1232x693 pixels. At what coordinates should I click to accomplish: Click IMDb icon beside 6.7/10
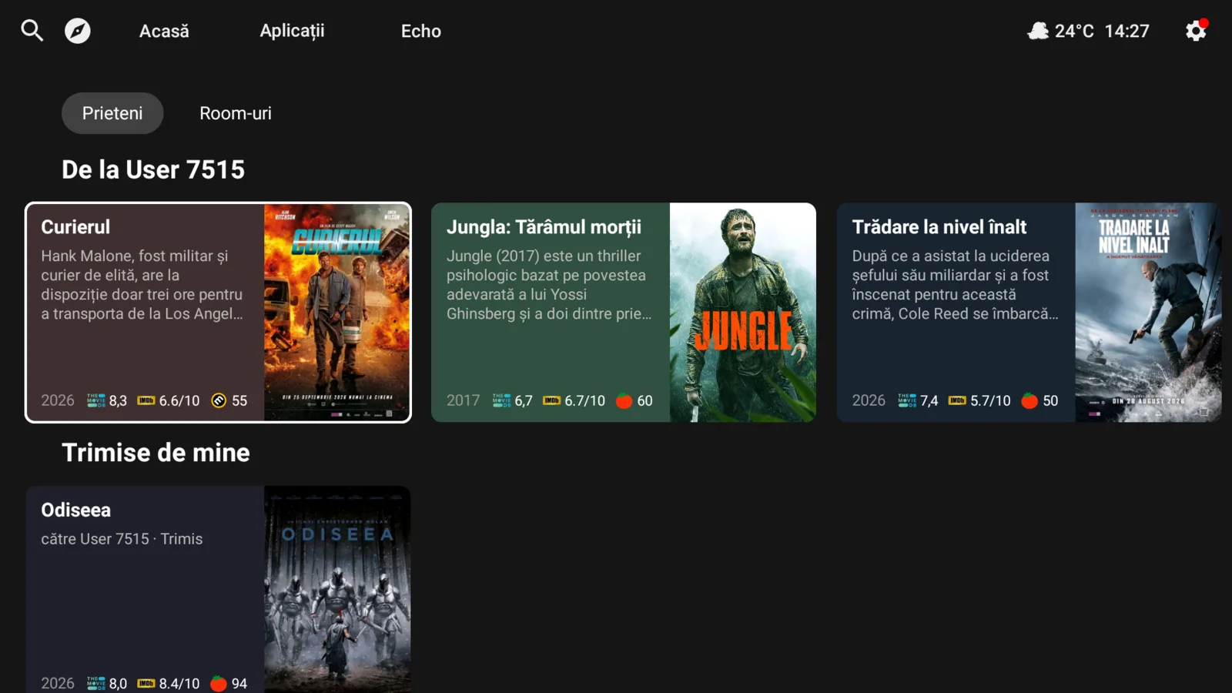point(551,400)
